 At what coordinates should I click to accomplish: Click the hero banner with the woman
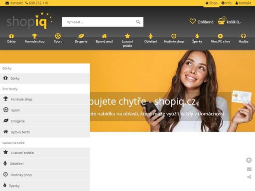[172, 91]
